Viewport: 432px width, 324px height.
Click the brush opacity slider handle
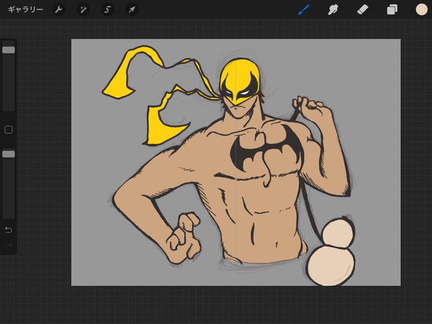click(x=8, y=154)
